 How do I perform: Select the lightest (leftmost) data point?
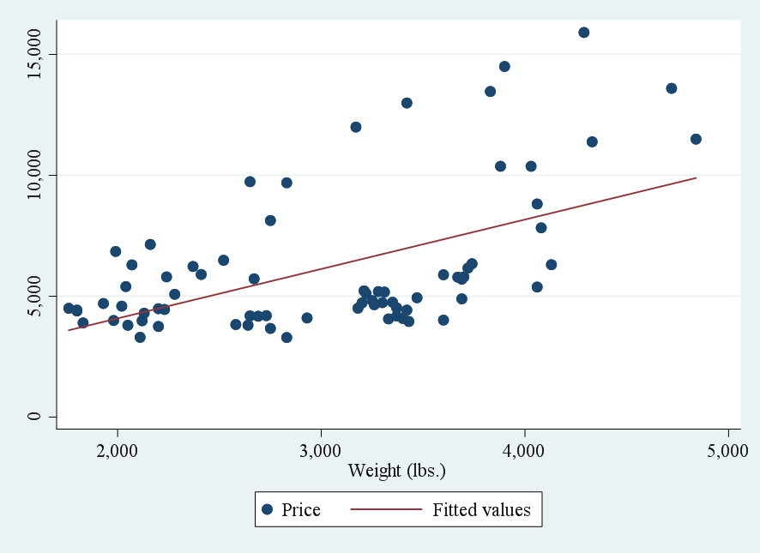(x=69, y=309)
